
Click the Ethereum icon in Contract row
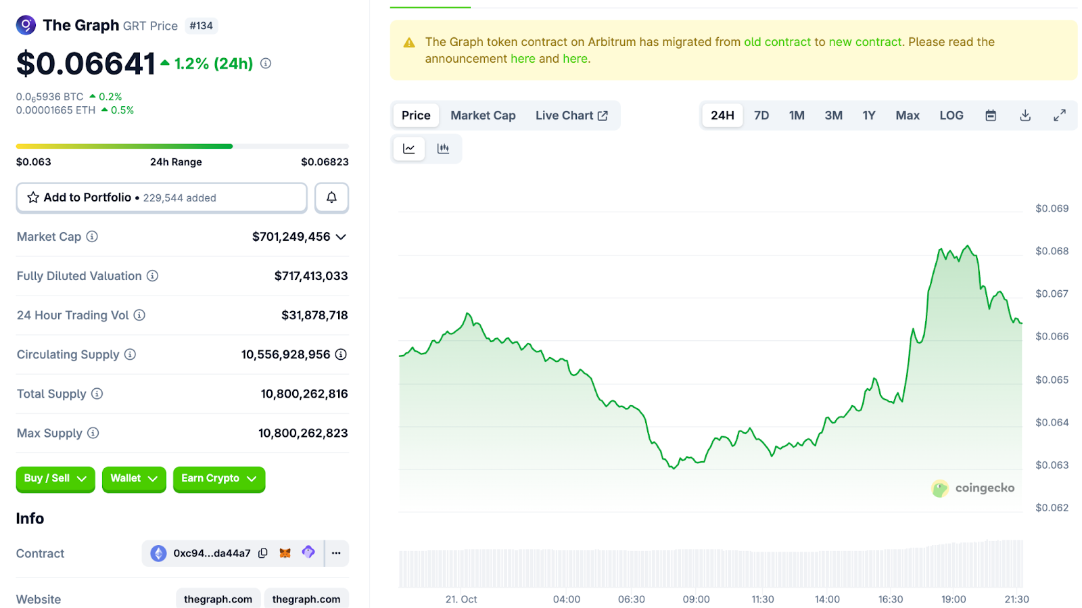coord(158,553)
